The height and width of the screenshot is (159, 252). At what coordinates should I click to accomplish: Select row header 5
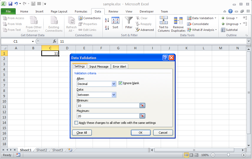4,75
